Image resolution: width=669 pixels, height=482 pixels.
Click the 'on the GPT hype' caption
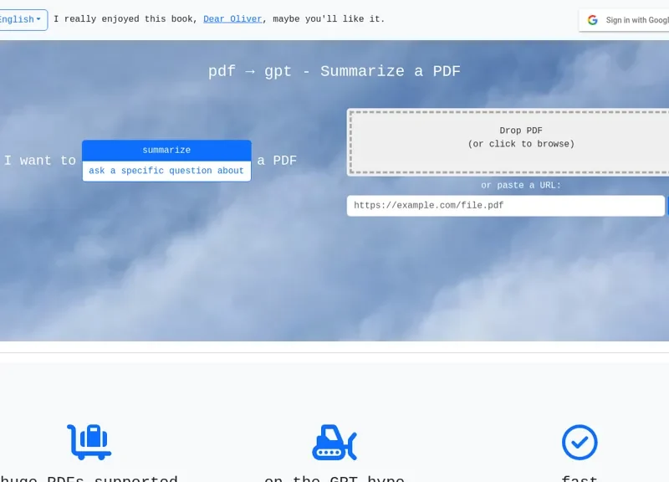[333, 479]
